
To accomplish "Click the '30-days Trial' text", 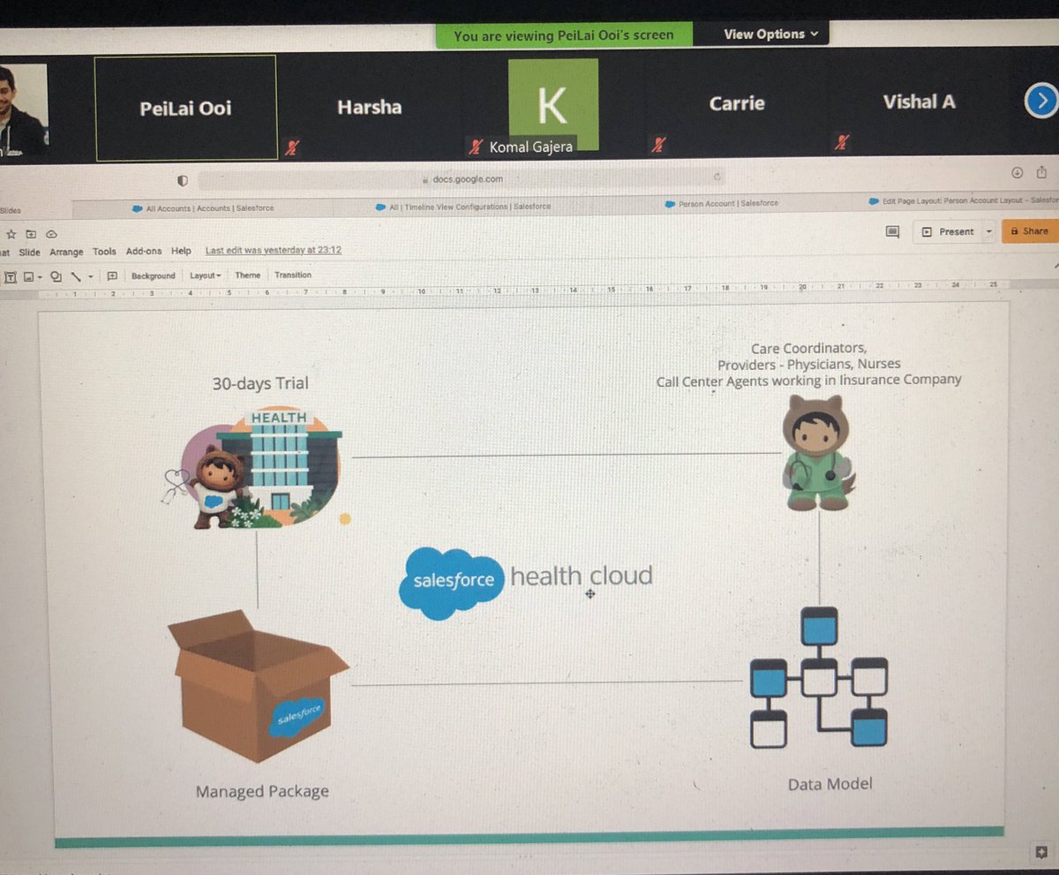I will pyautogui.click(x=260, y=384).
